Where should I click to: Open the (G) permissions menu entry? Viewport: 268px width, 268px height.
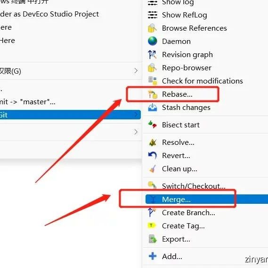[70, 71]
